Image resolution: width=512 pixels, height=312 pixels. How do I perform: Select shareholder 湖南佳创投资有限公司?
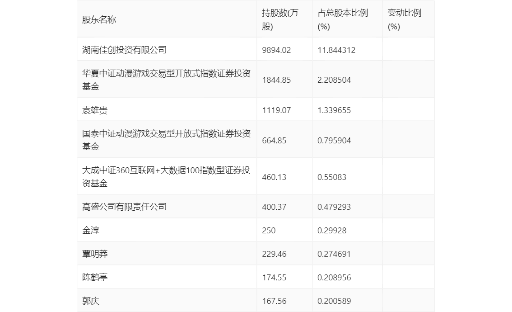[124, 50]
